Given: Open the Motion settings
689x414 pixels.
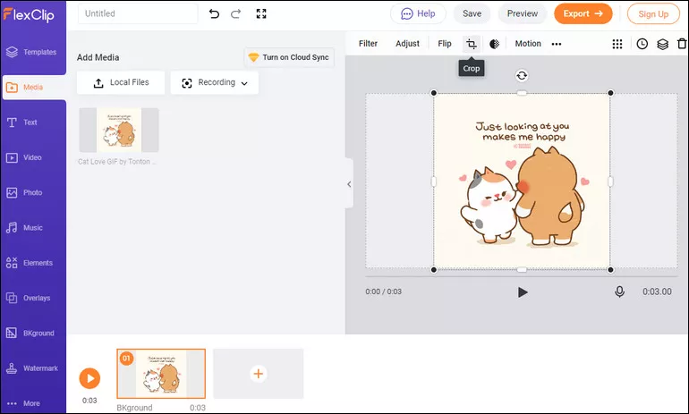Looking at the screenshot, I should 528,44.
